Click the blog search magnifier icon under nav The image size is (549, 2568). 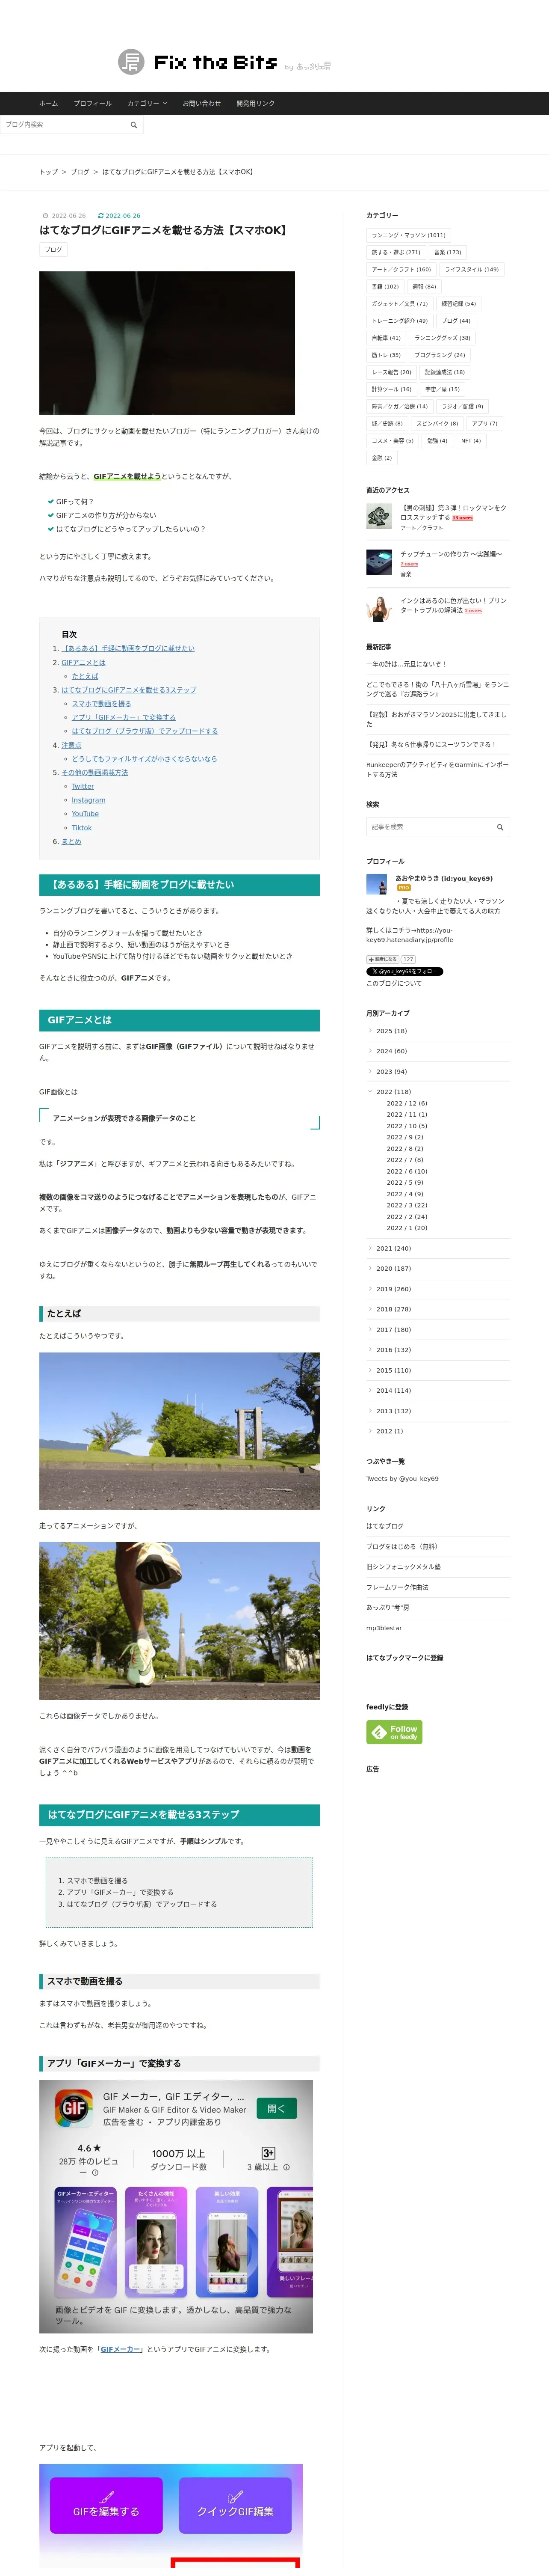(133, 125)
